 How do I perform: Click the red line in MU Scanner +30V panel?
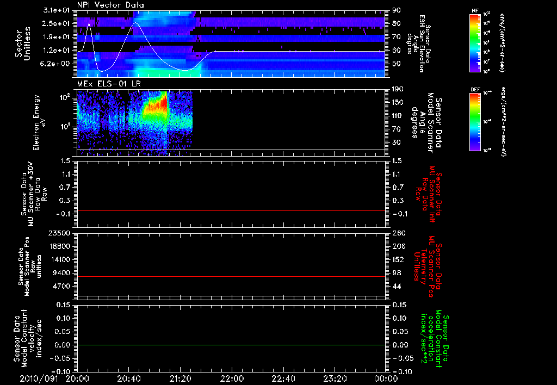(231, 210)
